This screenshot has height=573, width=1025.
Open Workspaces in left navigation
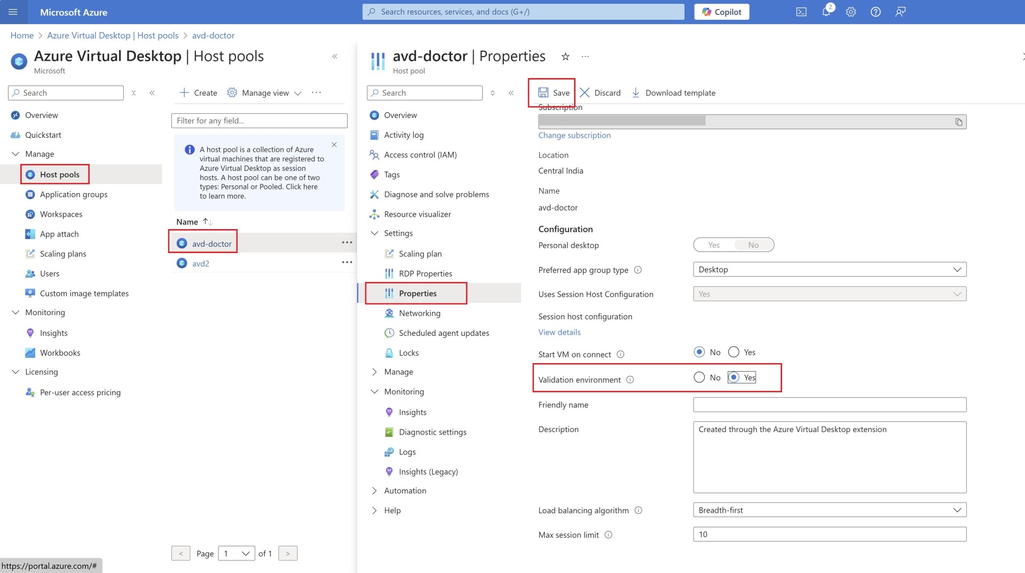[61, 214]
